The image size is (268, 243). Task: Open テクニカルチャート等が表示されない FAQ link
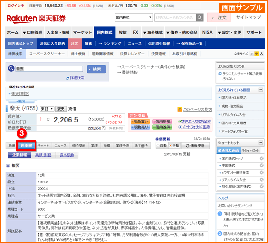(x=242, y=76)
